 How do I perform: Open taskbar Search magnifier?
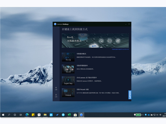[x=9, y=115]
